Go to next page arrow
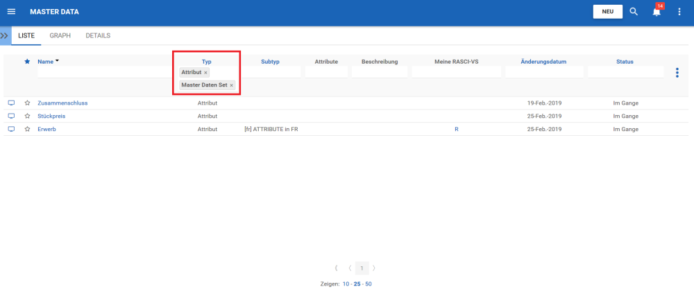694x296 pixels. click(x=374, y=268)
